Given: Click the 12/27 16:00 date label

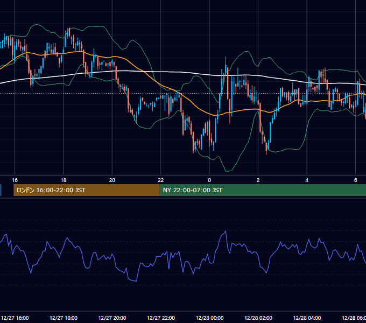Looking at the screenshot, I should coord(15,318).
